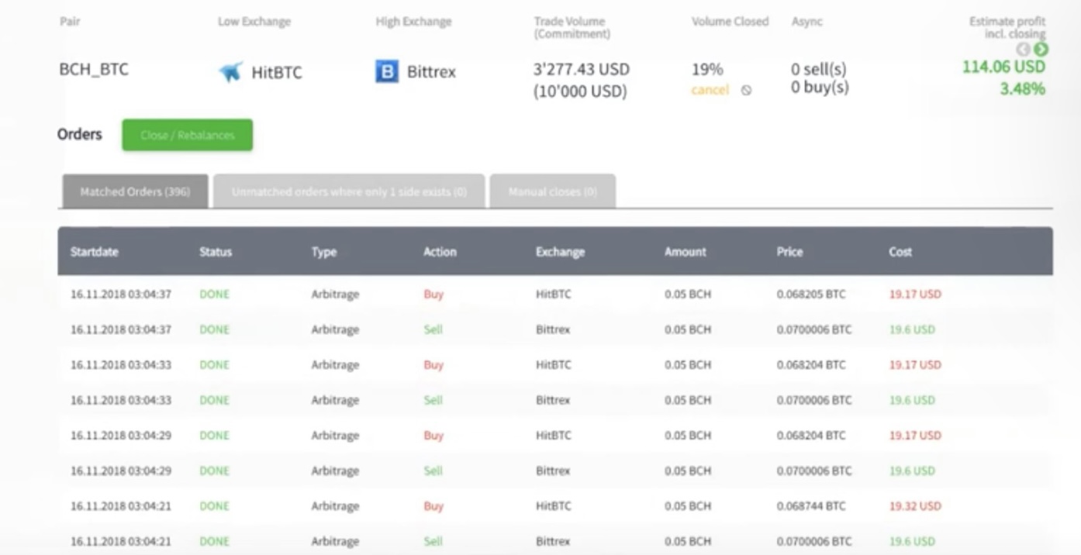This screenshot has height=555, width=1081.
Task: Sort by the Startdate column header
Action: coord(94,252)
